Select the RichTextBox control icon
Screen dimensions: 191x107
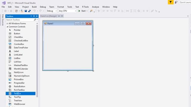pyautogui.click(x=10, y=90)
